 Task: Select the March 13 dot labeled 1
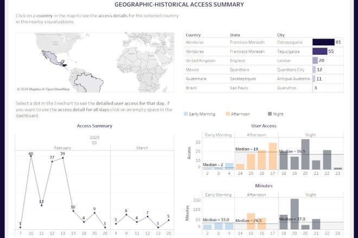point(158,227)
